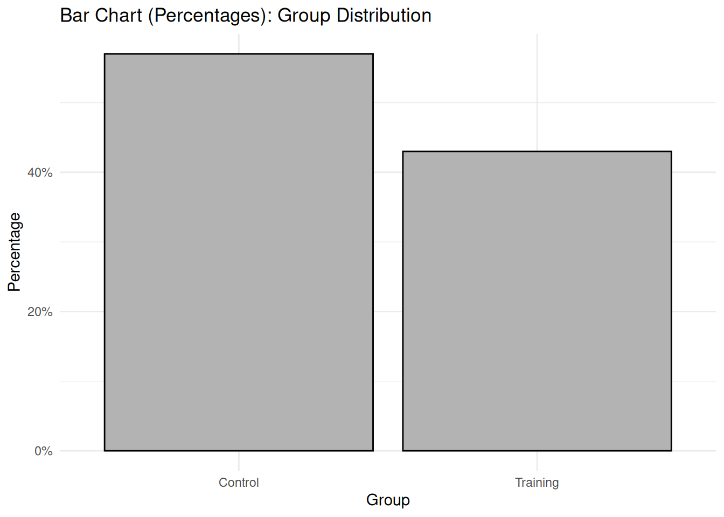Click the top edge of the Control bar
This screenshot has width=724, height=517.
click(x=239, y=54)
